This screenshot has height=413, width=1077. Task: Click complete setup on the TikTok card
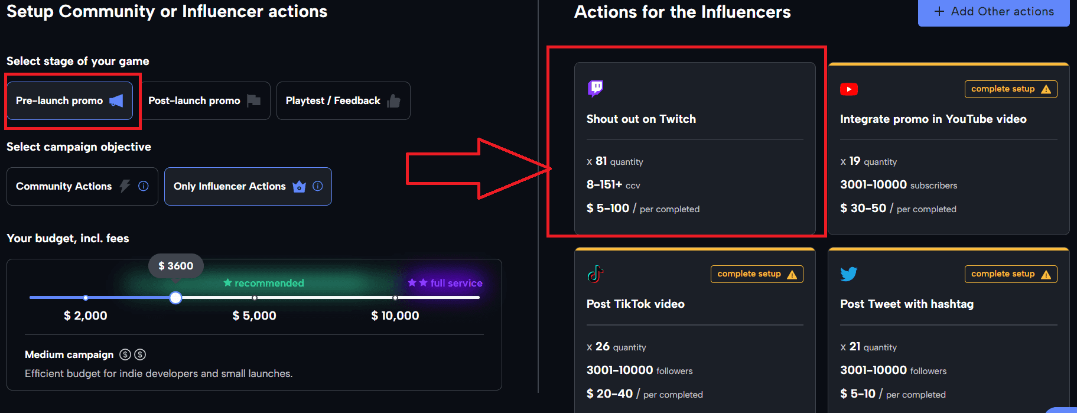(x=757, y=274)
